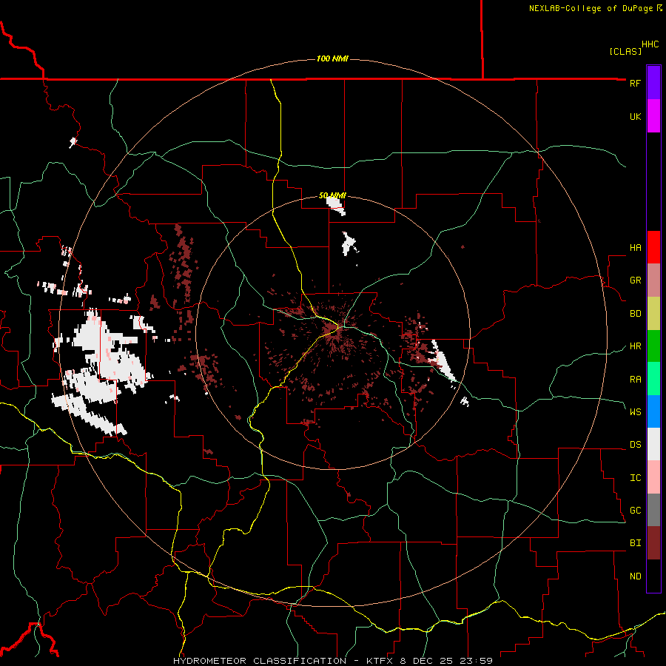Image resolution: width=666 pixels, height=666 pixels.
Task: Click the ND black legend swatch
Action: pyautogui.click(x=653, y=576)
